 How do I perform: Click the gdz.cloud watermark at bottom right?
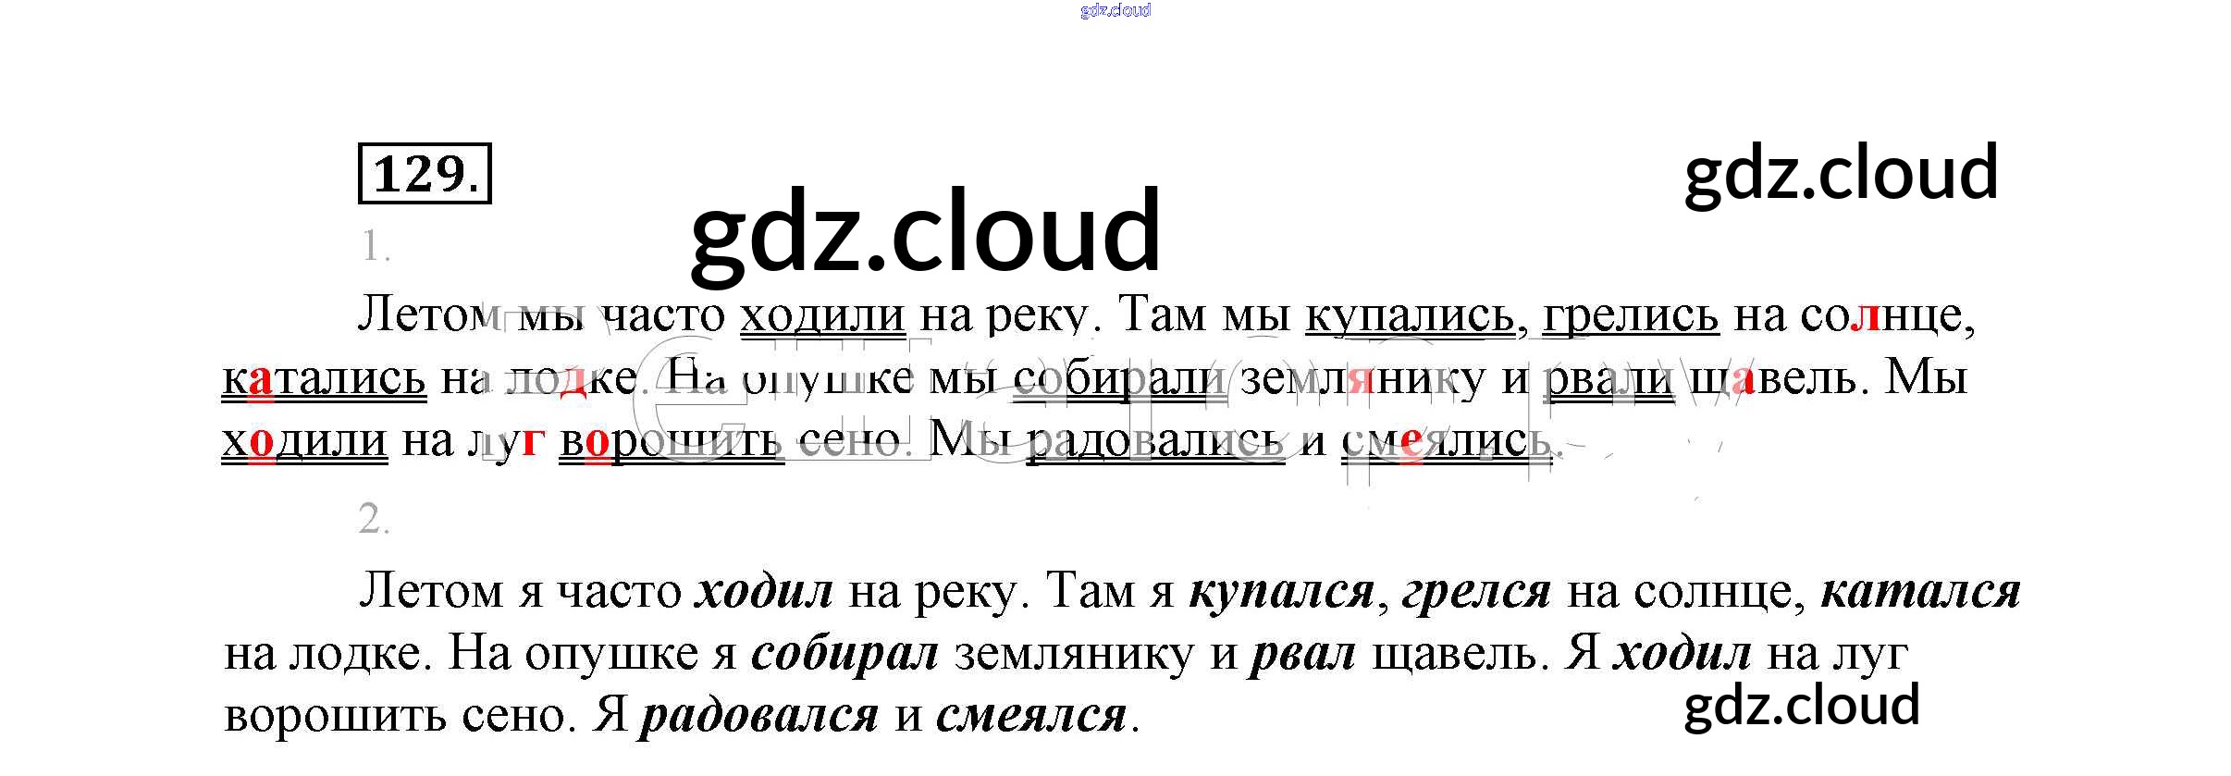(1802, 705)
